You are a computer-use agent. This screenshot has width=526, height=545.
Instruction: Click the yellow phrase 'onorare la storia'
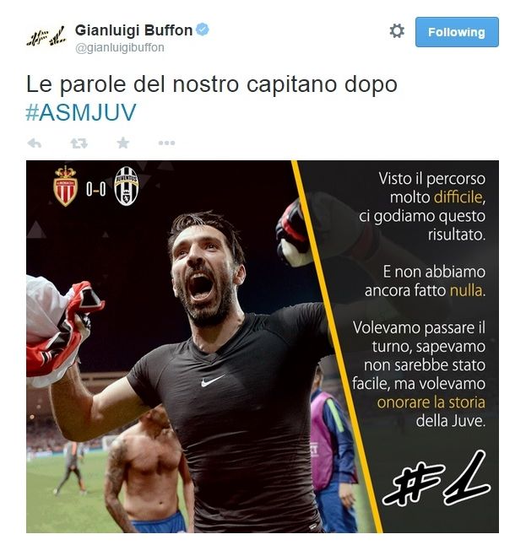click(x=431, y=402)
